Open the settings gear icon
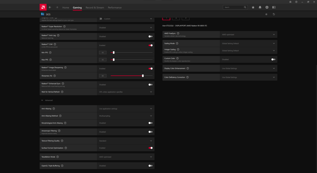Image resolution: width=317 pixels, height=173 pixels. pos(267,7)
